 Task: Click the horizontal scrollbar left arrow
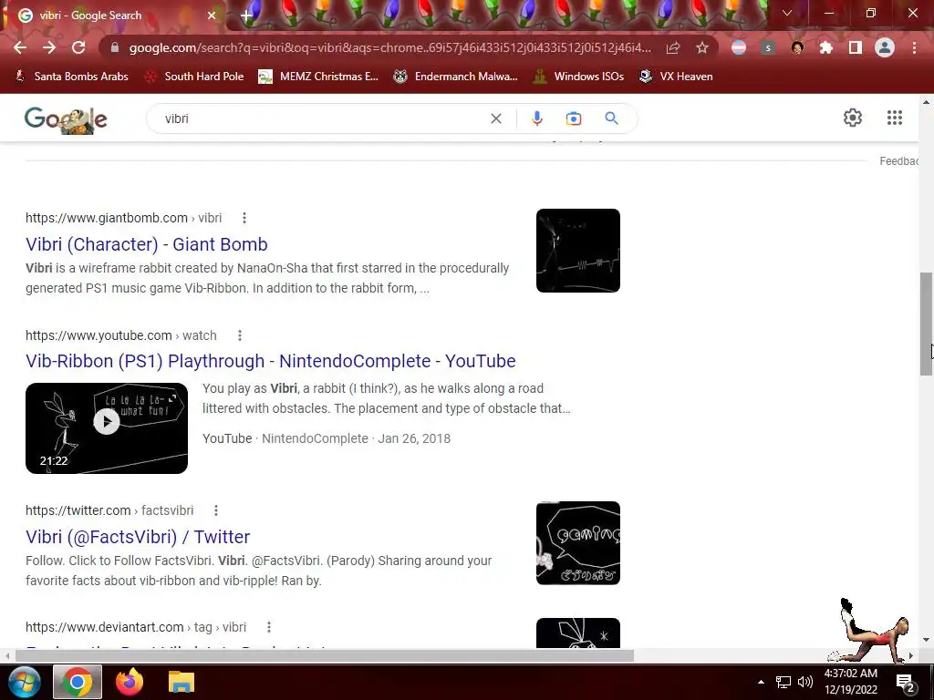point(7,656)
